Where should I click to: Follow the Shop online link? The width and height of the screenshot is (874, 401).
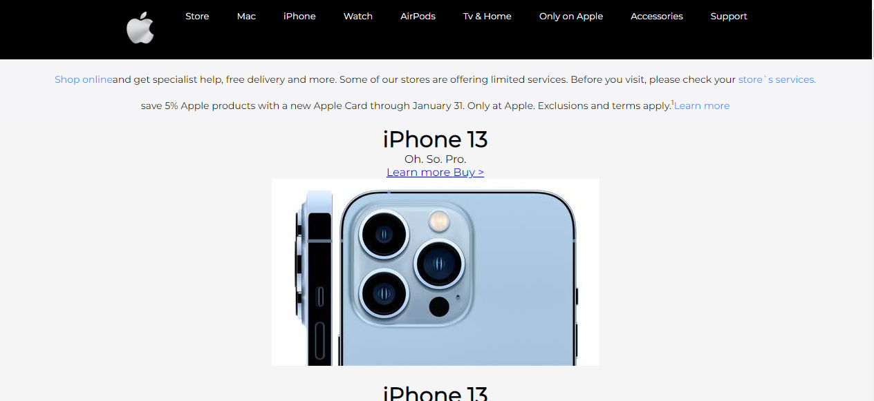[84, 79]
